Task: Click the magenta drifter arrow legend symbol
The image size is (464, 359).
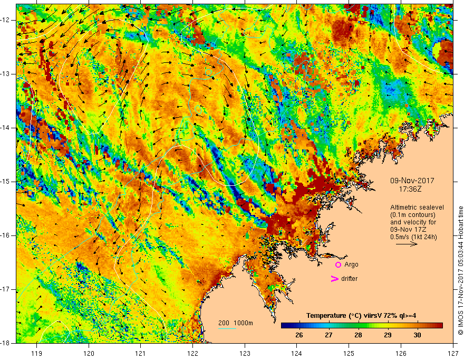Action: [335, 279]
